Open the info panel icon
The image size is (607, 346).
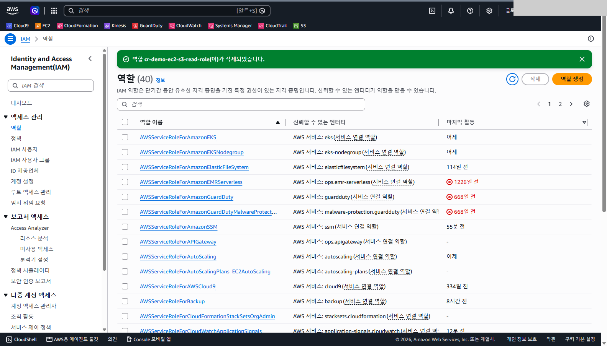point(591,39)
